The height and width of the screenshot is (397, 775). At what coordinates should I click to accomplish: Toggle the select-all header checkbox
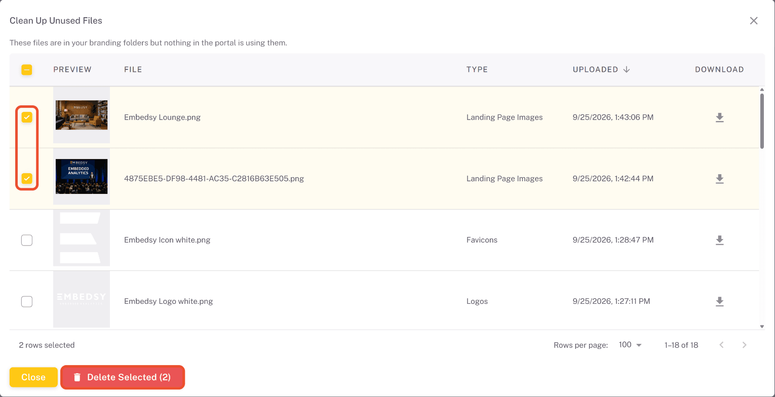(27, 70)
